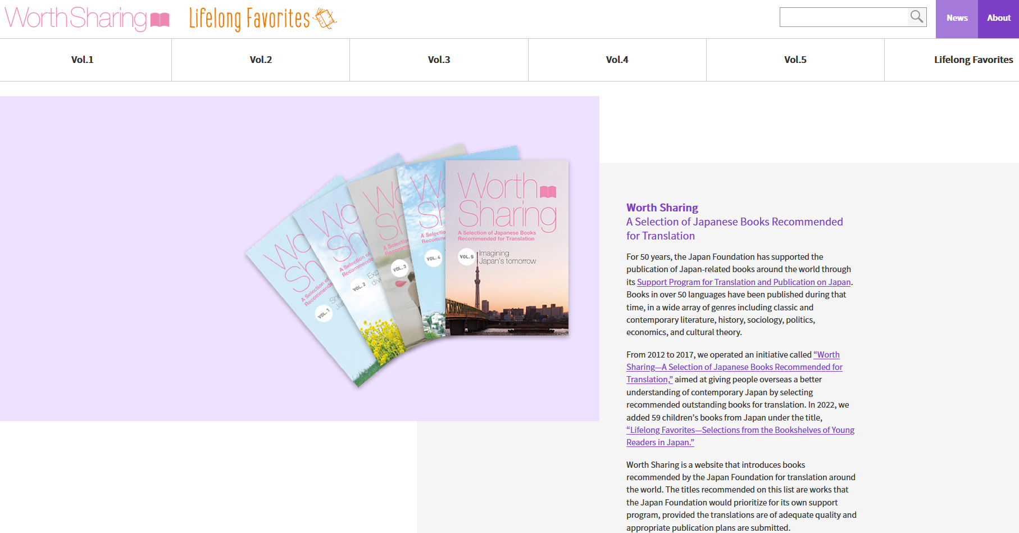Viewport: 1019px width, 533px height.
Task: Open the Lifelong Favorites logo link
Action: (x=262, y=19)
